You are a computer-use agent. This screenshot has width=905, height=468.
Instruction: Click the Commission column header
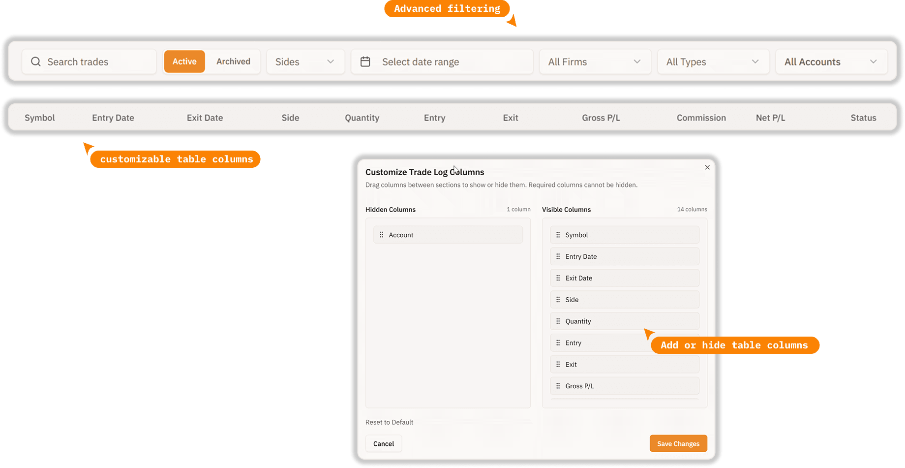(x=701, y=118)
